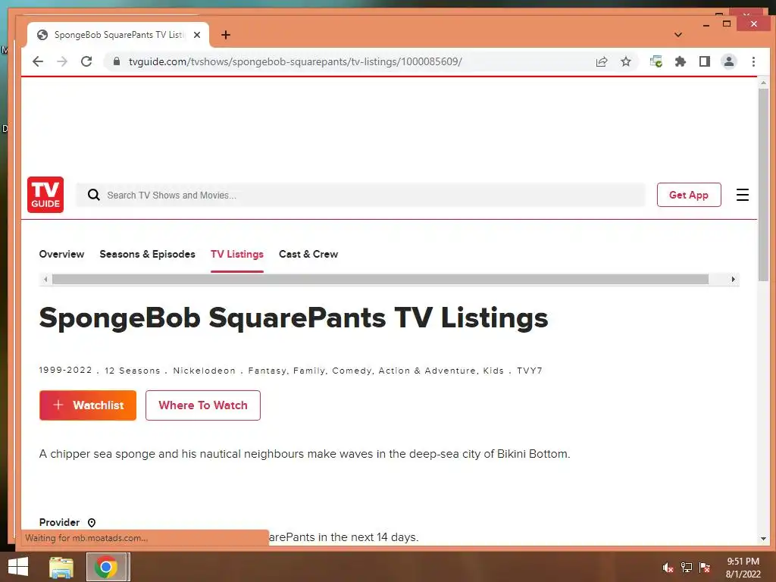This screenshot has width=776, height=582.
Task: Switch to the Overview tab
Action: (x=61, y=254)
